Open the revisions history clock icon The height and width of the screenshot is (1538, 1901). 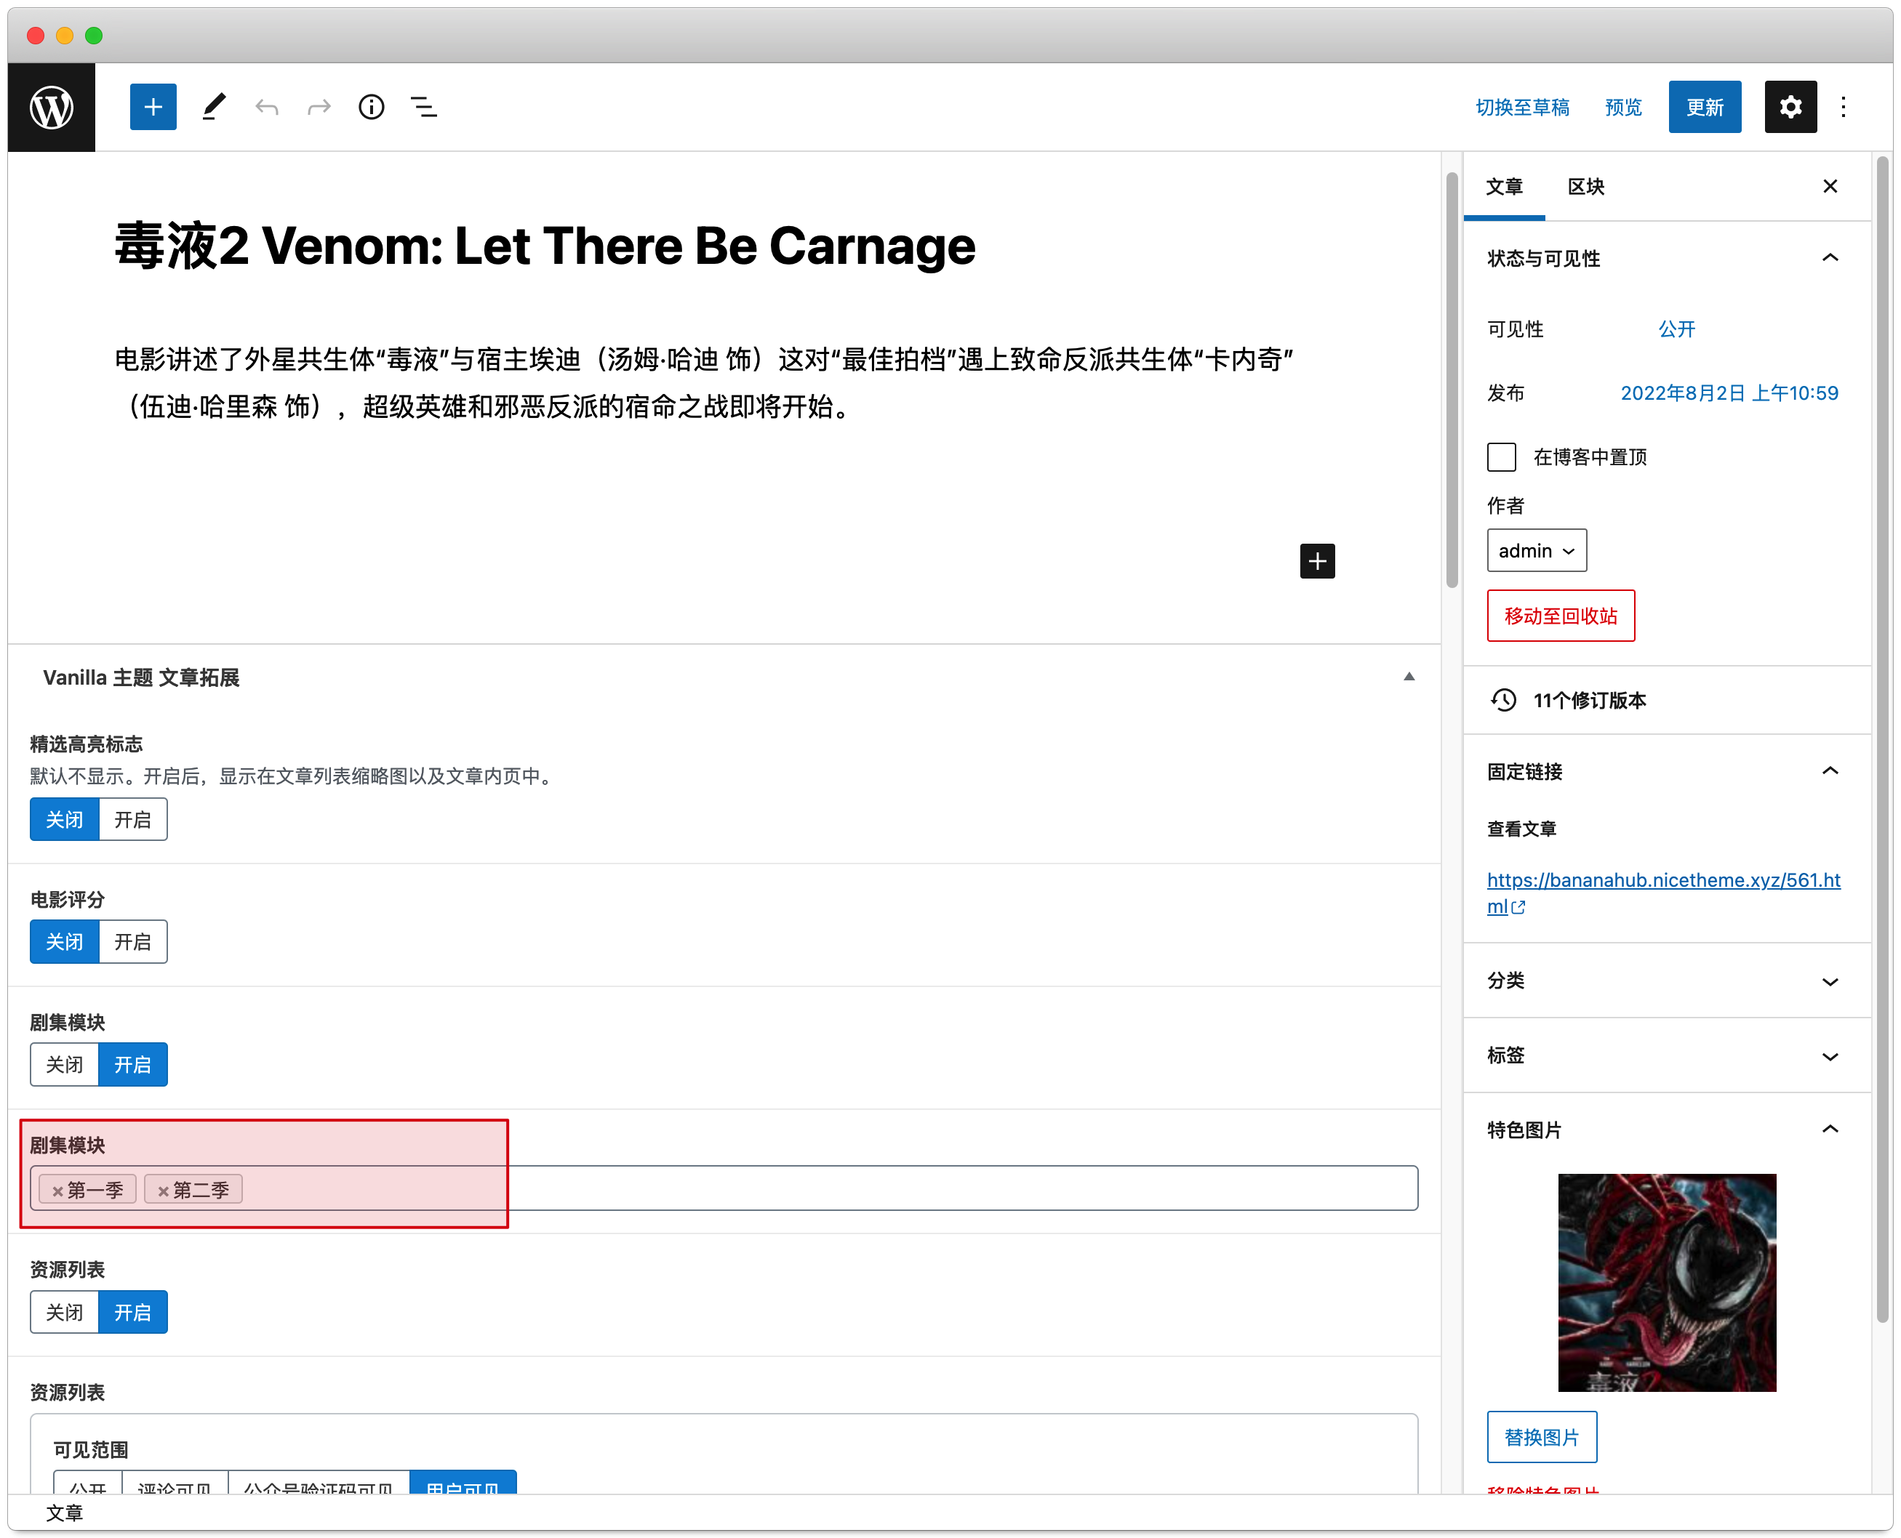tap(1503, 700)
